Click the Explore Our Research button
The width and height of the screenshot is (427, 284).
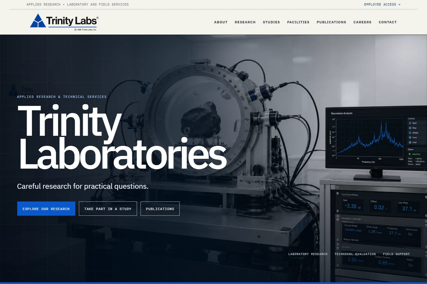point(46,209)
